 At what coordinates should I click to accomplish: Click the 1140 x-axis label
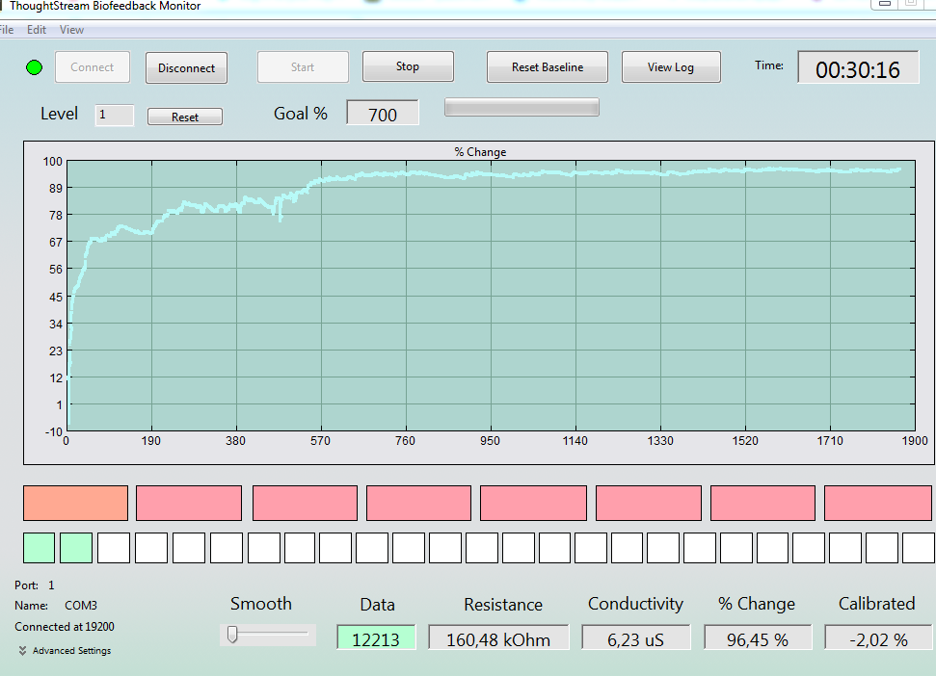575,441
